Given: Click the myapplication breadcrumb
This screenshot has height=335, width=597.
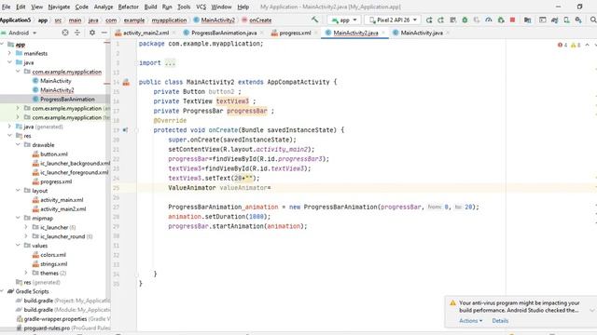Looking at the screenshot, I should (169, 20).
